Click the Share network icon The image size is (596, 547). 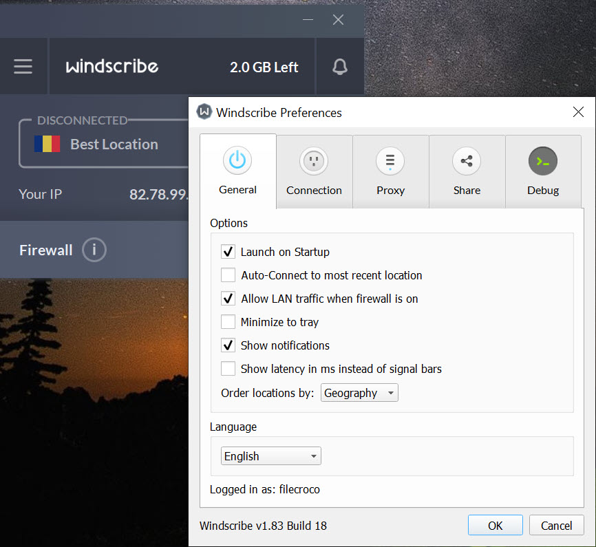[467, 161]
